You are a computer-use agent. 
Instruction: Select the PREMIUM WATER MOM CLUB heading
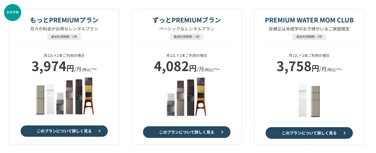click(x=309, y=20)
